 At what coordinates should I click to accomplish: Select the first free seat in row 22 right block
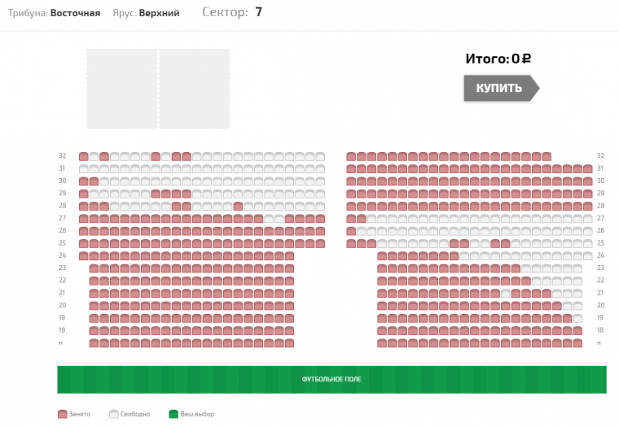coord(536,281)
